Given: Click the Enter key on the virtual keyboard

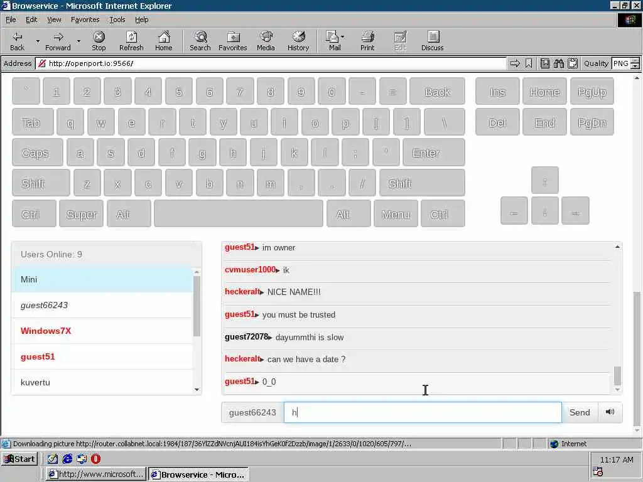Looking at the screenshot, I should coord(434,153).
